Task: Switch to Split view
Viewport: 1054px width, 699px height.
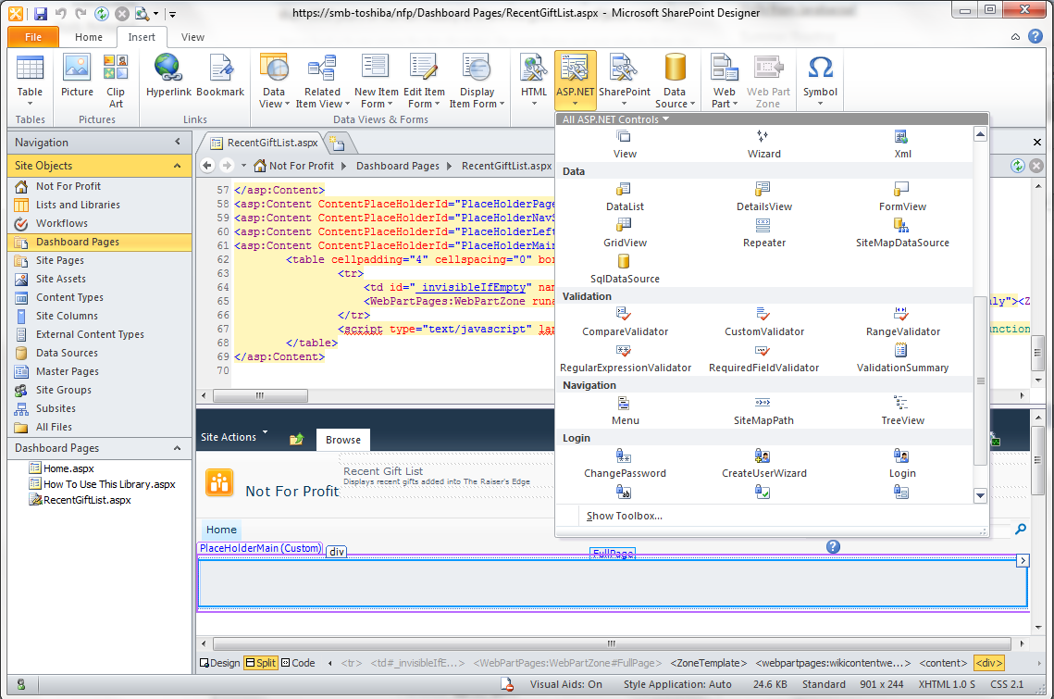Action: coord(261,663)
